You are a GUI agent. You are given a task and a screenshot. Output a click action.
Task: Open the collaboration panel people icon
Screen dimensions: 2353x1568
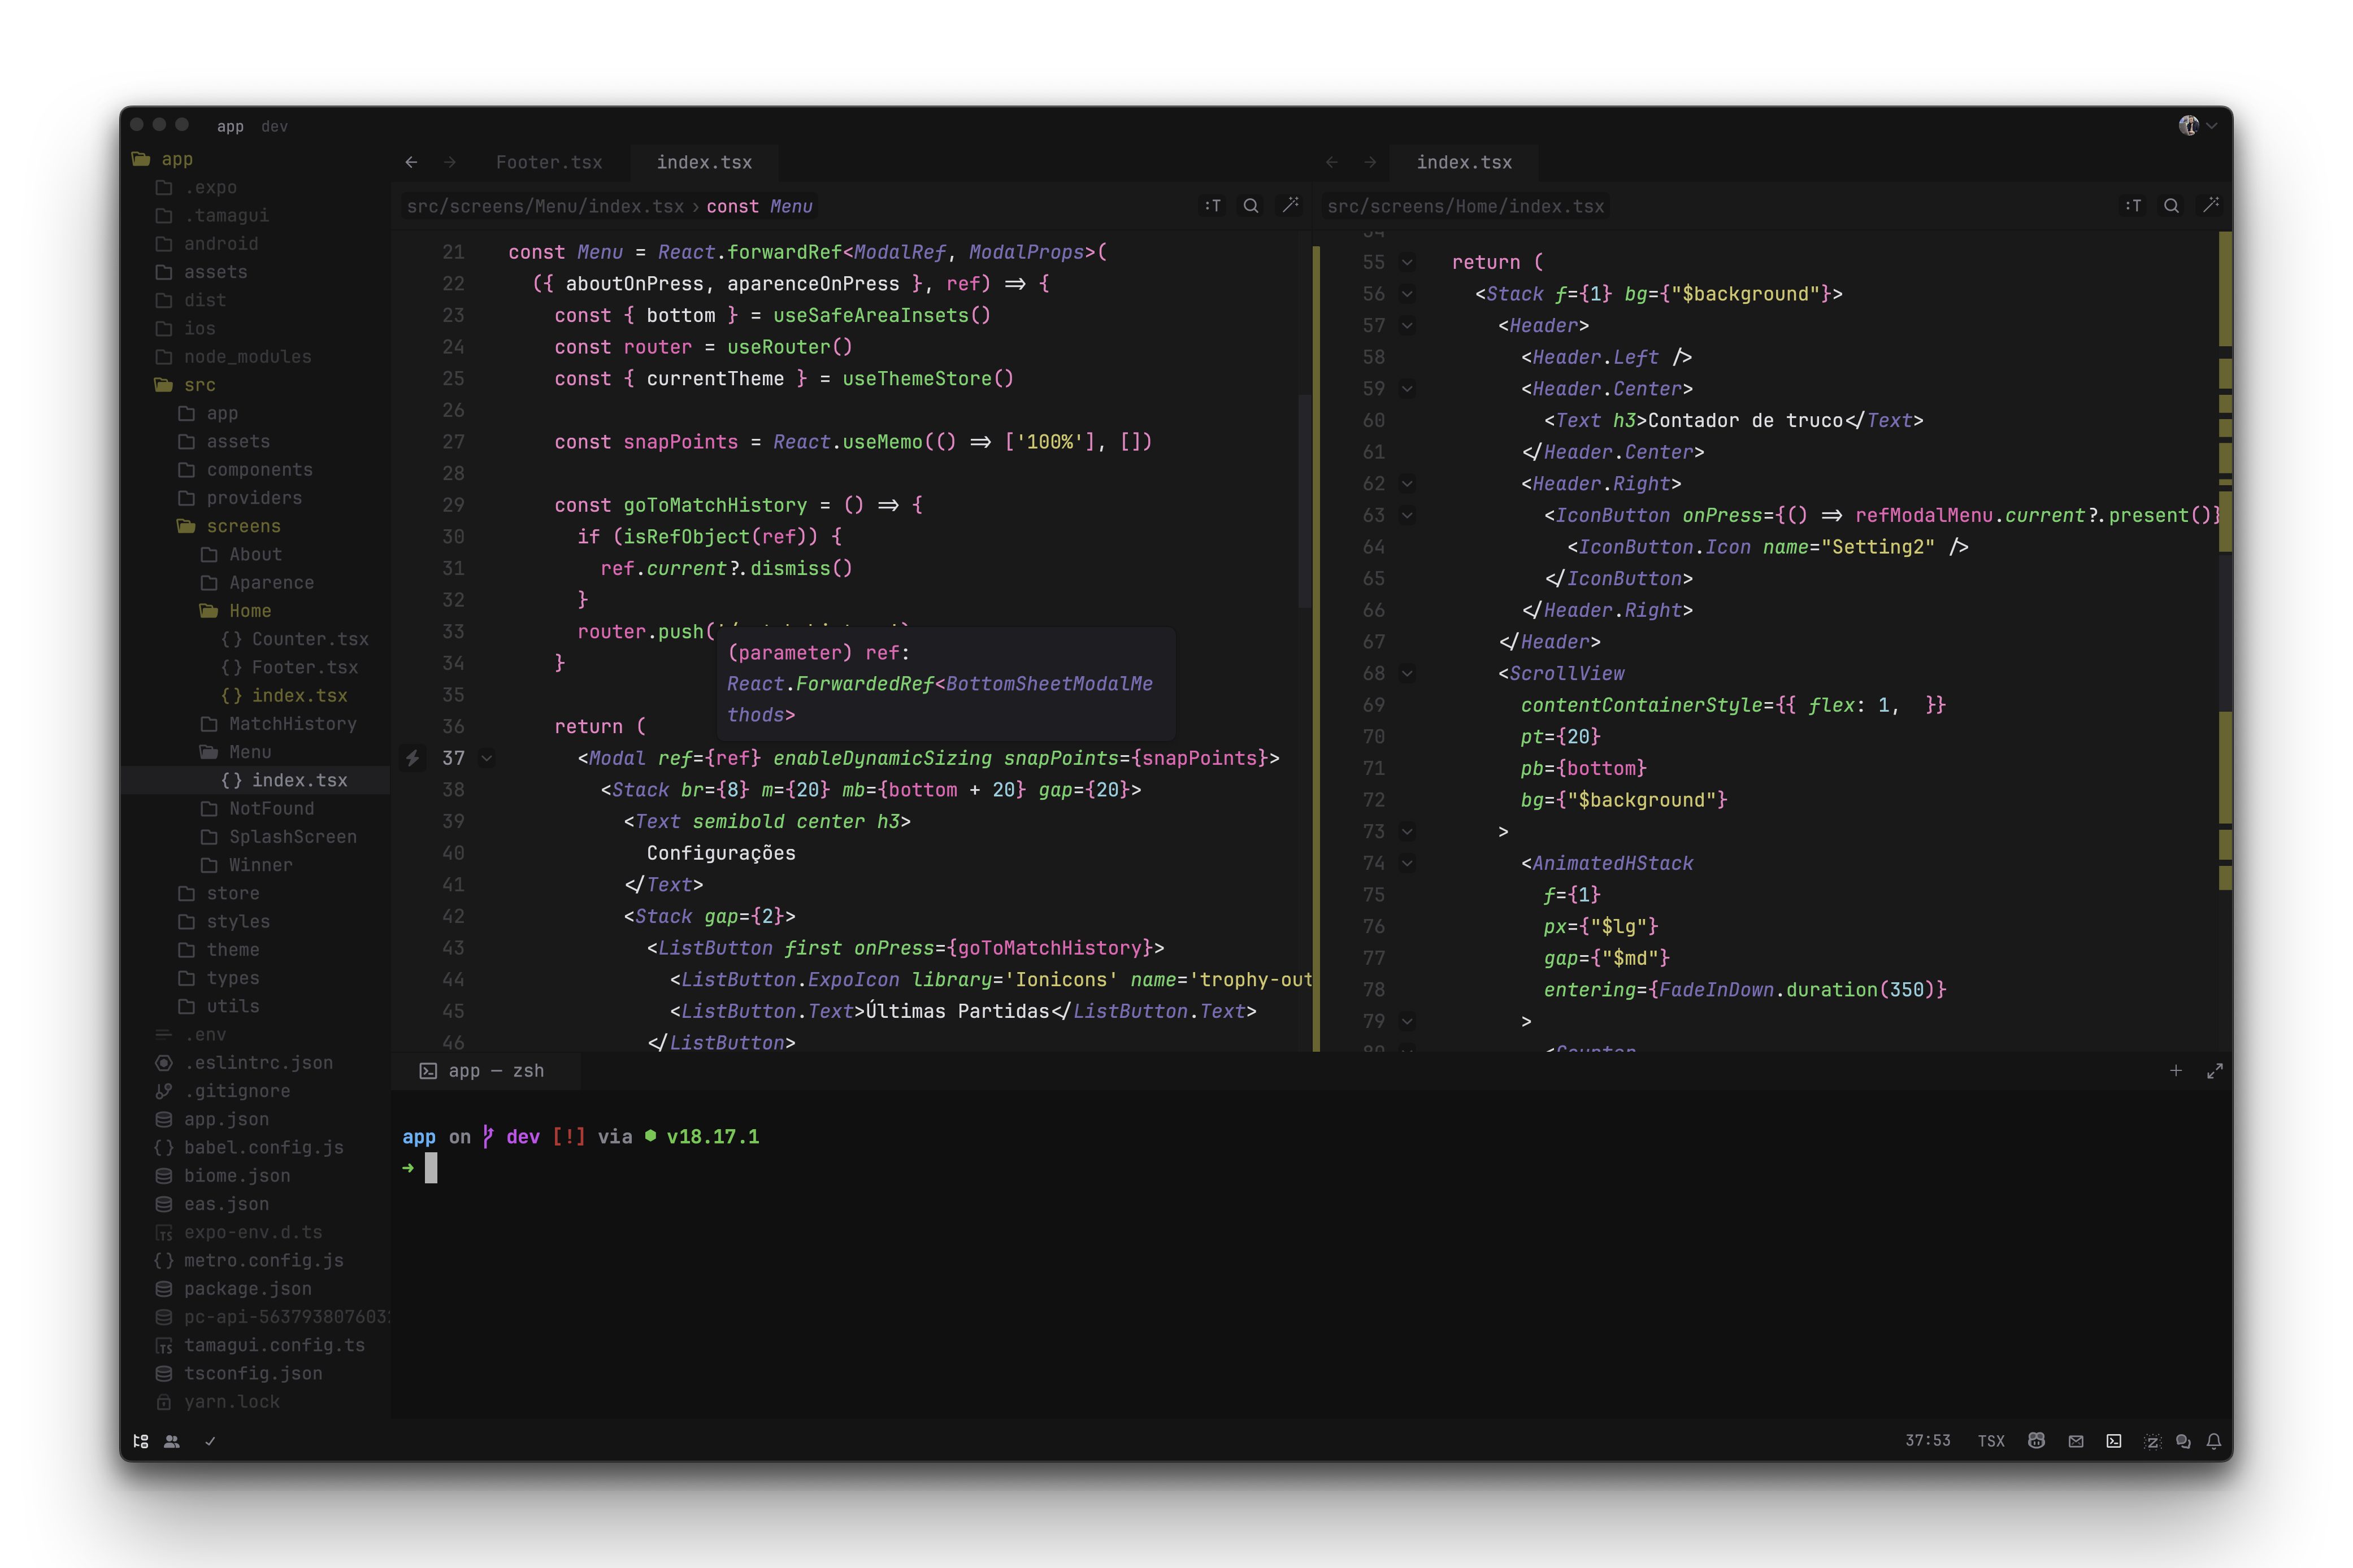click(x=172, y=1441)
